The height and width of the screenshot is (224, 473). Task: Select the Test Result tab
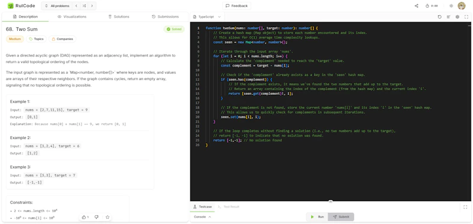pyautogui.click(x=228, y=207)
